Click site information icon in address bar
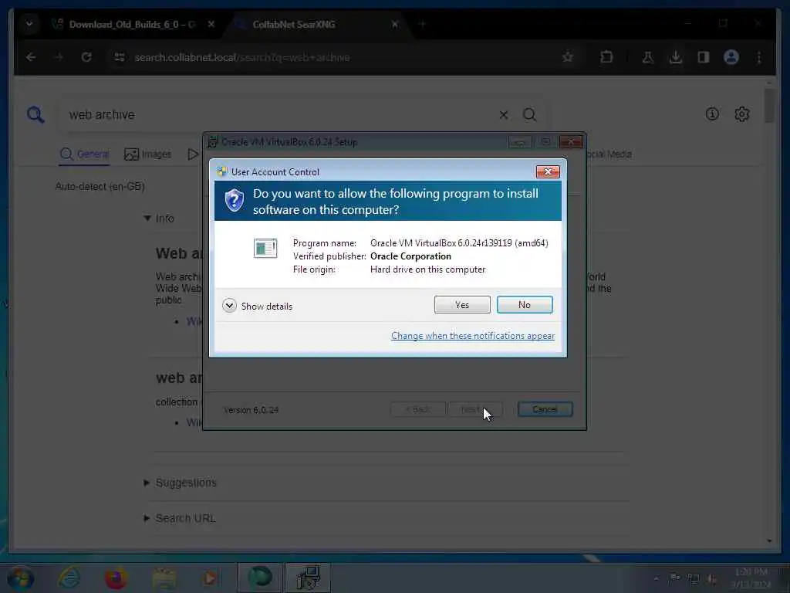This screenshot has height=593, width=790. pos(120,57)
